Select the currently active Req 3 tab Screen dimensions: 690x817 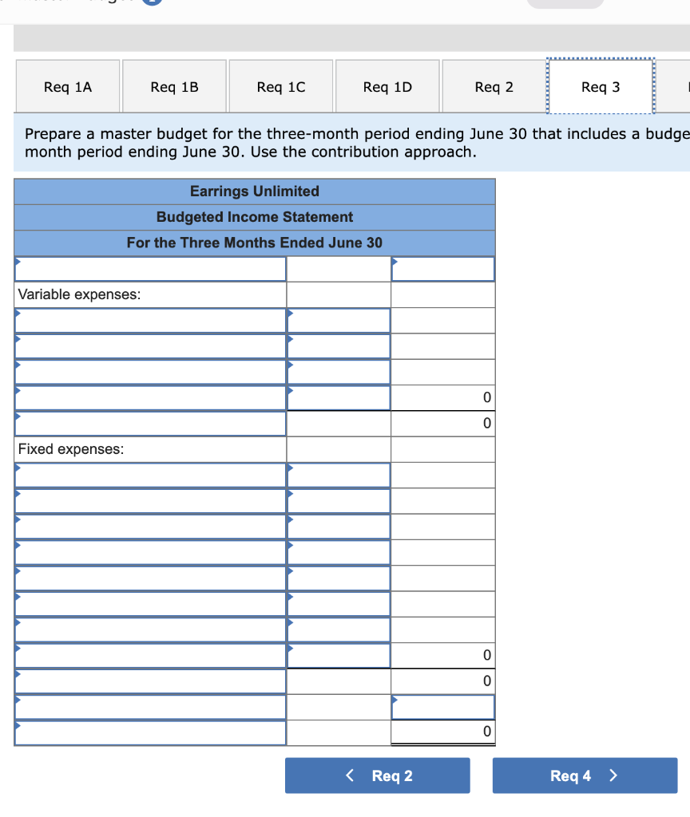600,86
